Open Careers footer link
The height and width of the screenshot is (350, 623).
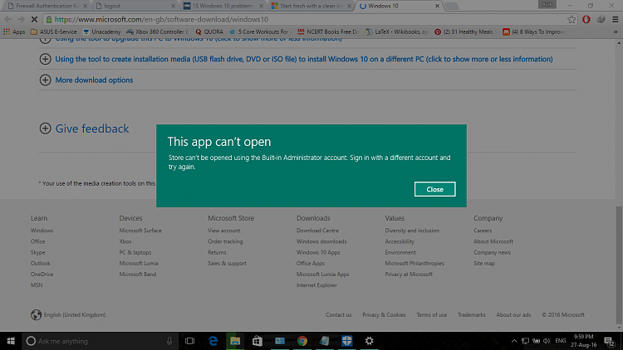point(483,231)
